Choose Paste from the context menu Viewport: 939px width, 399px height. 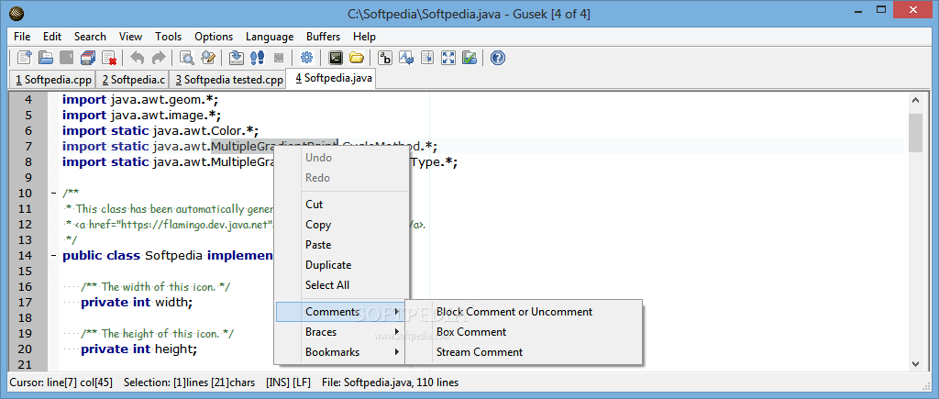[x=341, y=245]
